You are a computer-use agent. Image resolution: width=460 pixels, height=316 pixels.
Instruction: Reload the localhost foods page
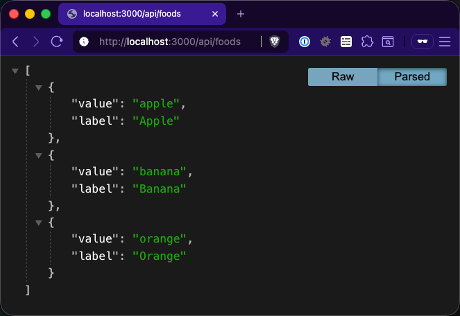coord(56,42)
